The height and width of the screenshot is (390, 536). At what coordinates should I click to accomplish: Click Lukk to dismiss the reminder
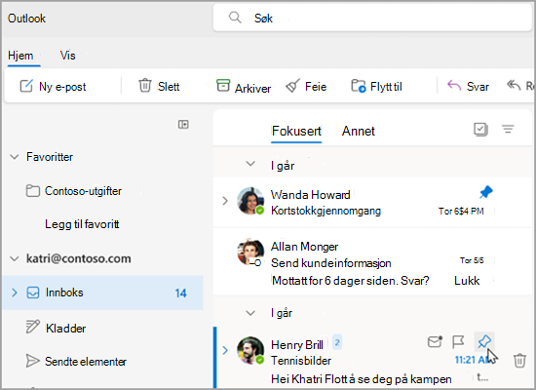coord(467,281)
